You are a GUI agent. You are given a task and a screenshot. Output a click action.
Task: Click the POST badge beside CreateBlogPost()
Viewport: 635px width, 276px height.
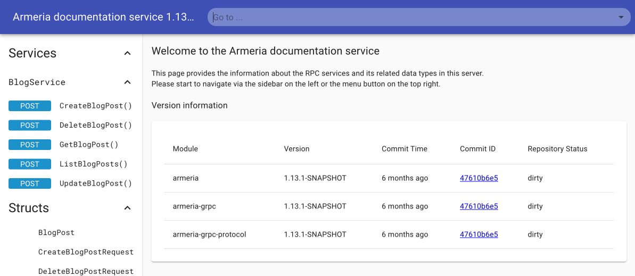(x=30, y=106)
